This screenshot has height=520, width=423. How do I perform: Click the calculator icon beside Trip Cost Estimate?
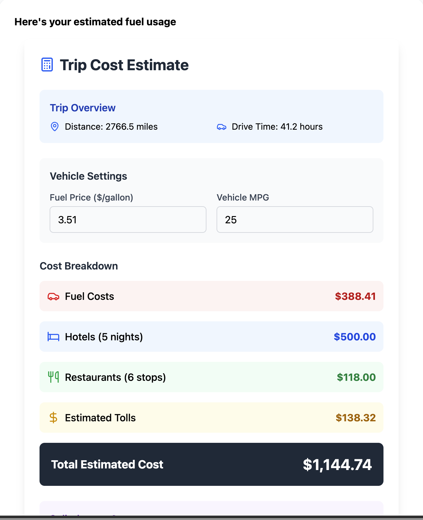[47, 65]
